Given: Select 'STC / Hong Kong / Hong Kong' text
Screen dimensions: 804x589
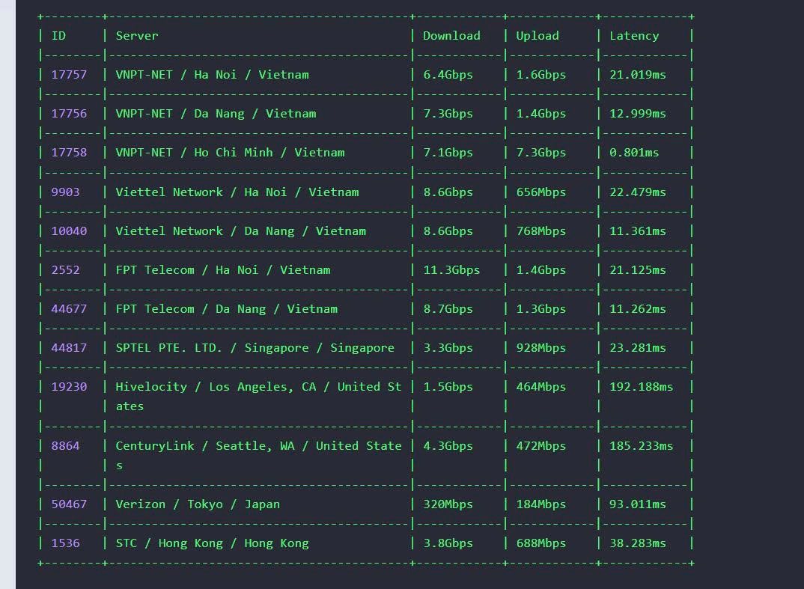Looking at the screenshot, I should (x=213, y=543).
